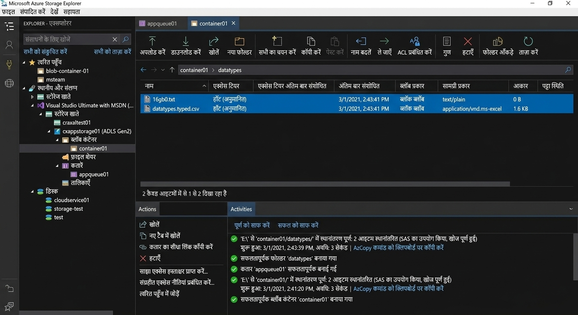Copy AzCopy command for the datatypes transfer
Viewport: 578px width, 315px height.
click(399, 248)
